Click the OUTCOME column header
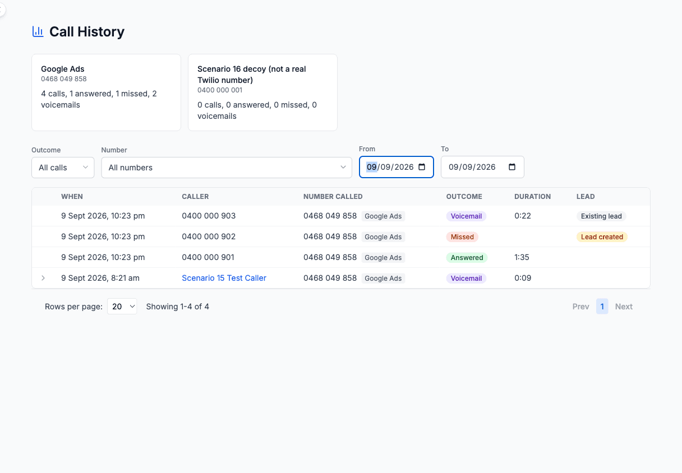Screen dimensions: 682x473 click(x=464, y=197)
